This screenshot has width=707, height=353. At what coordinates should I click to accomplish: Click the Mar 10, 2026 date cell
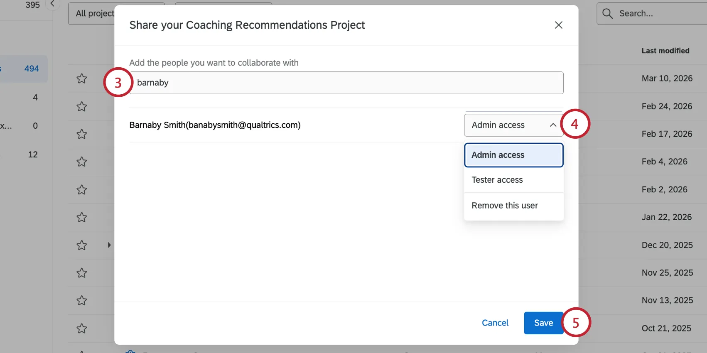pos(667,78)
